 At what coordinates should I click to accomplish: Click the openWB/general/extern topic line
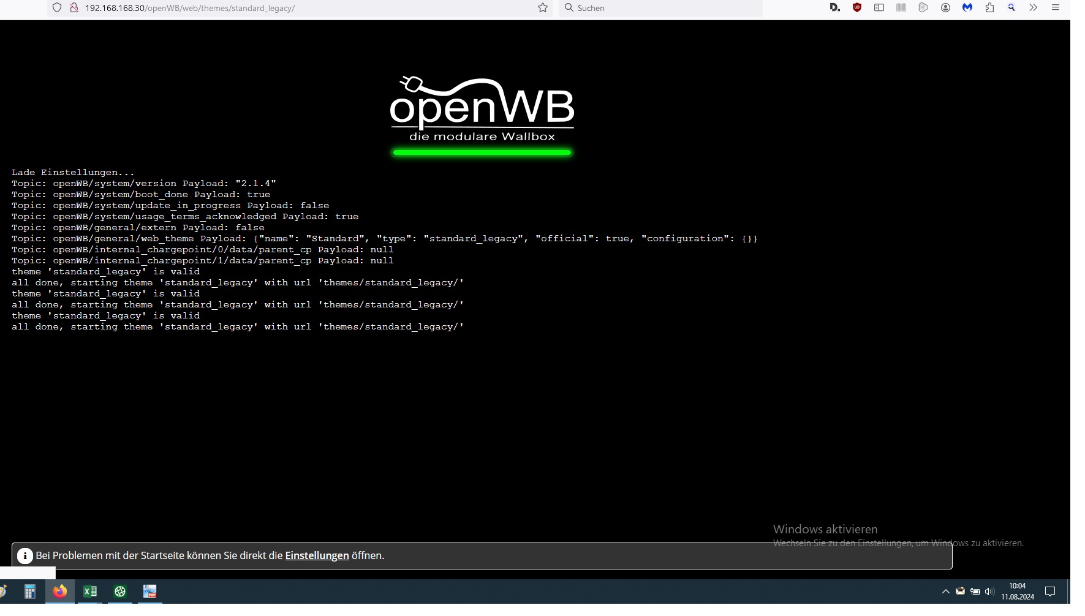tap(138, 228)
